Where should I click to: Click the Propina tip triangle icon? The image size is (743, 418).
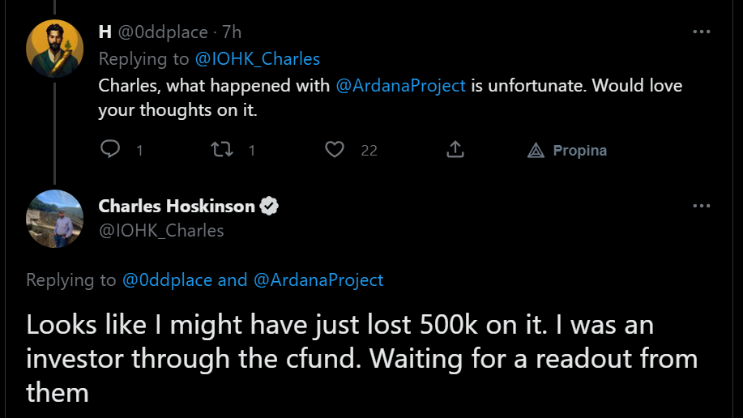(536, 150)
